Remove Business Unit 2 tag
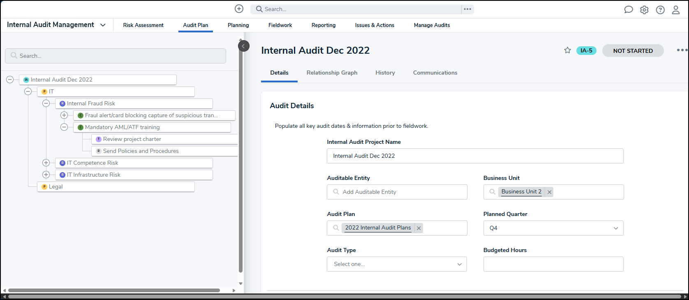Screen dimensions: 689x300 pyautogui.click(x=549, y=192)
